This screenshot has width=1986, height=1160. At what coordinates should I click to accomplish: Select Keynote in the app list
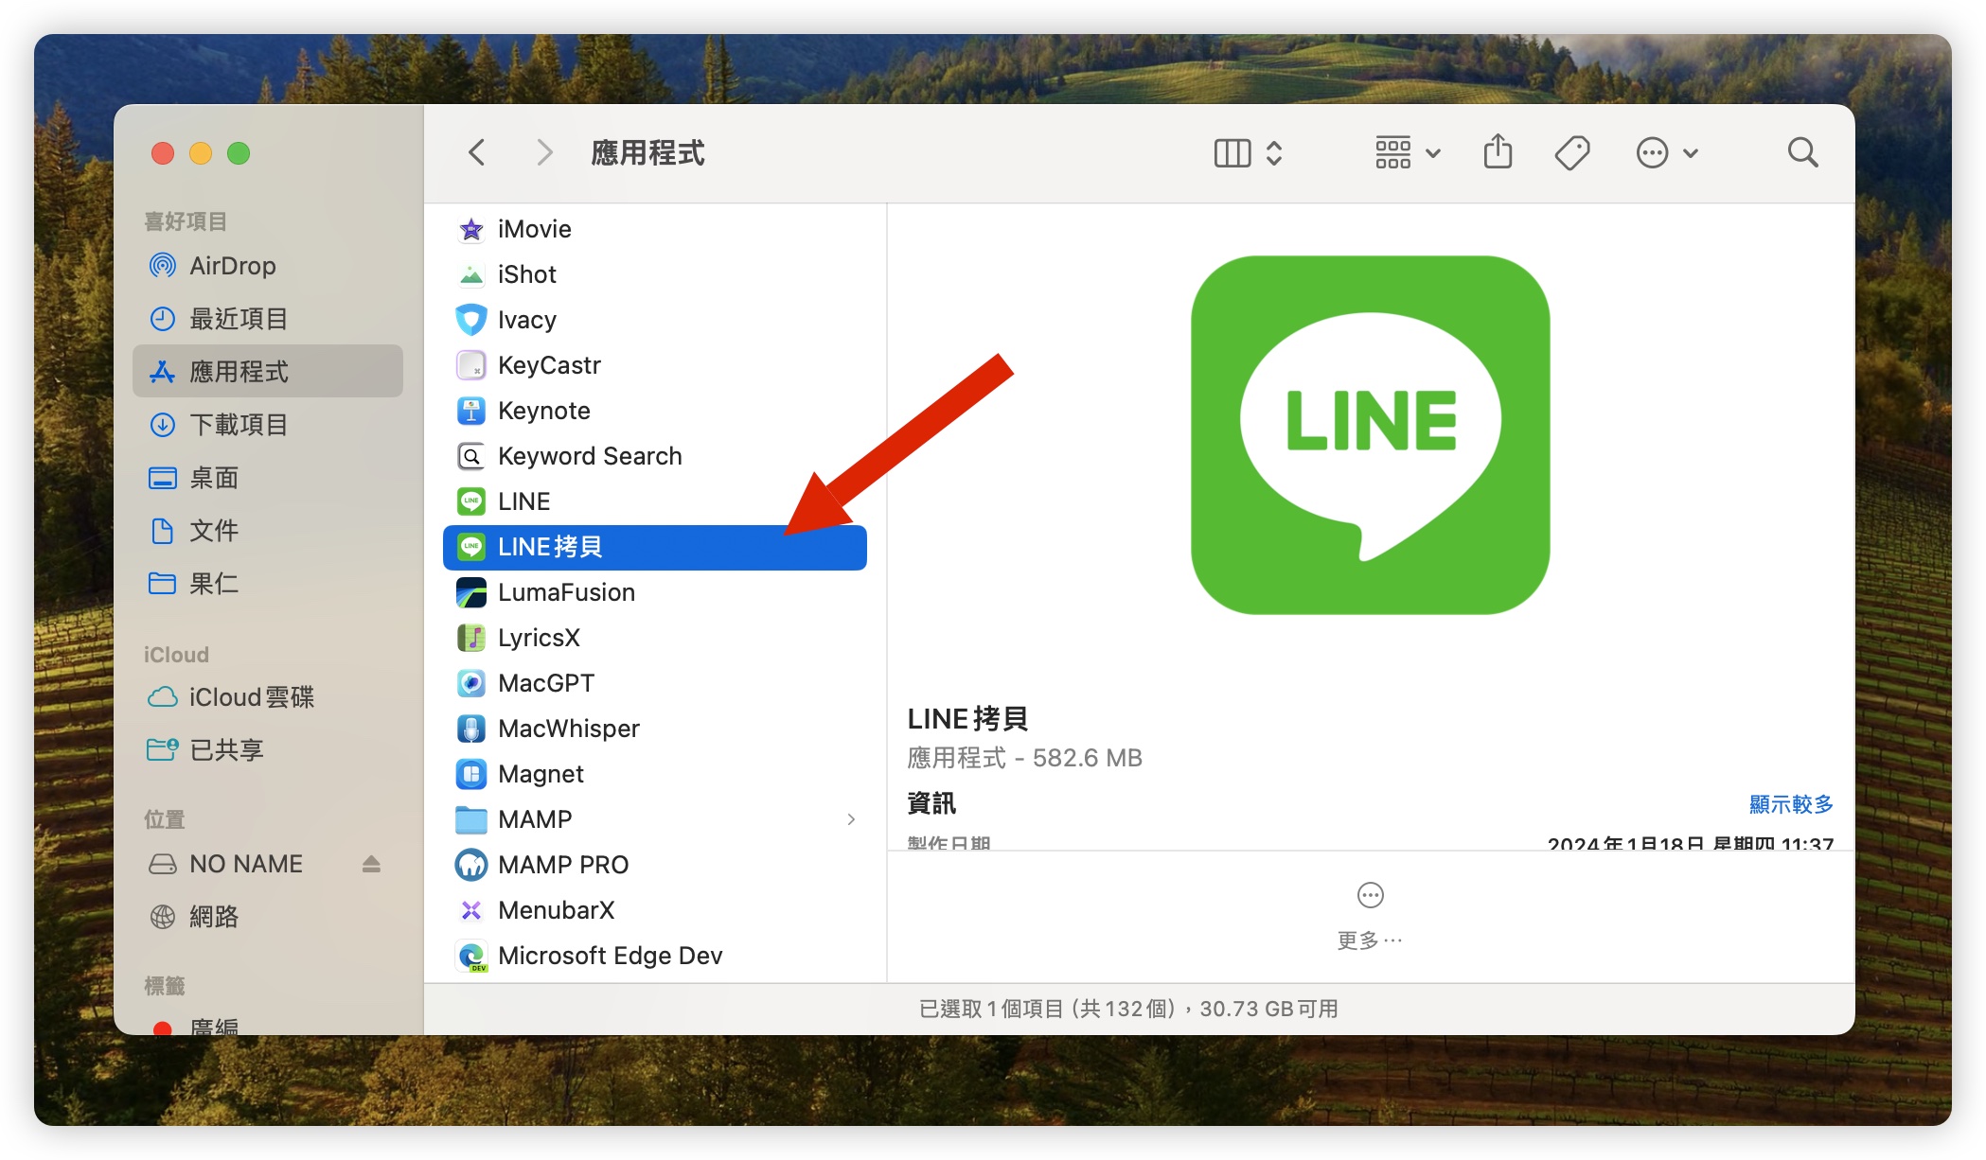[x=655, y=411]
